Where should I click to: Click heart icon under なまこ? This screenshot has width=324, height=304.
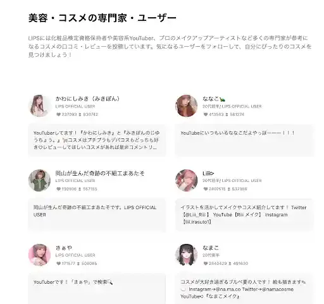click(x=206, y=264)
